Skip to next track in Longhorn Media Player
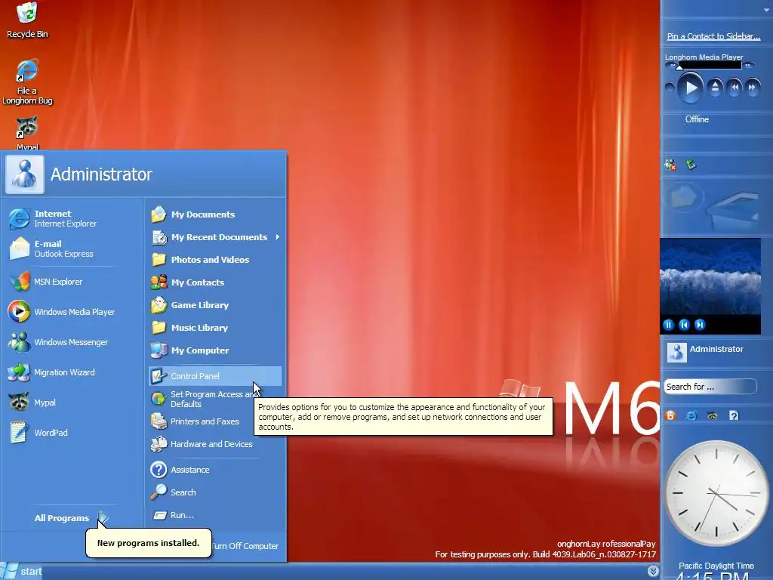This screenshot has width=773, height=580. pyautogui.click(x=753, y=88)
